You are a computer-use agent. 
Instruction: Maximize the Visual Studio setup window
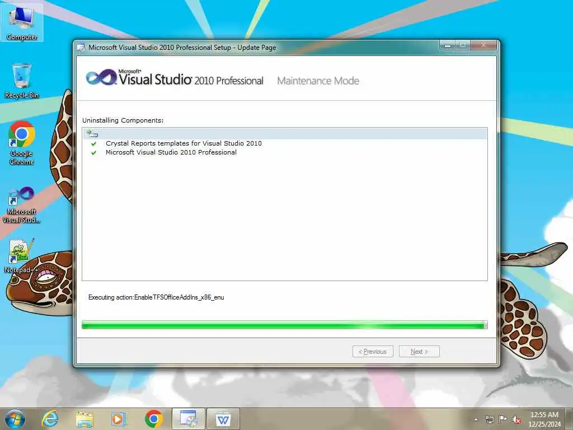(463, 45)
